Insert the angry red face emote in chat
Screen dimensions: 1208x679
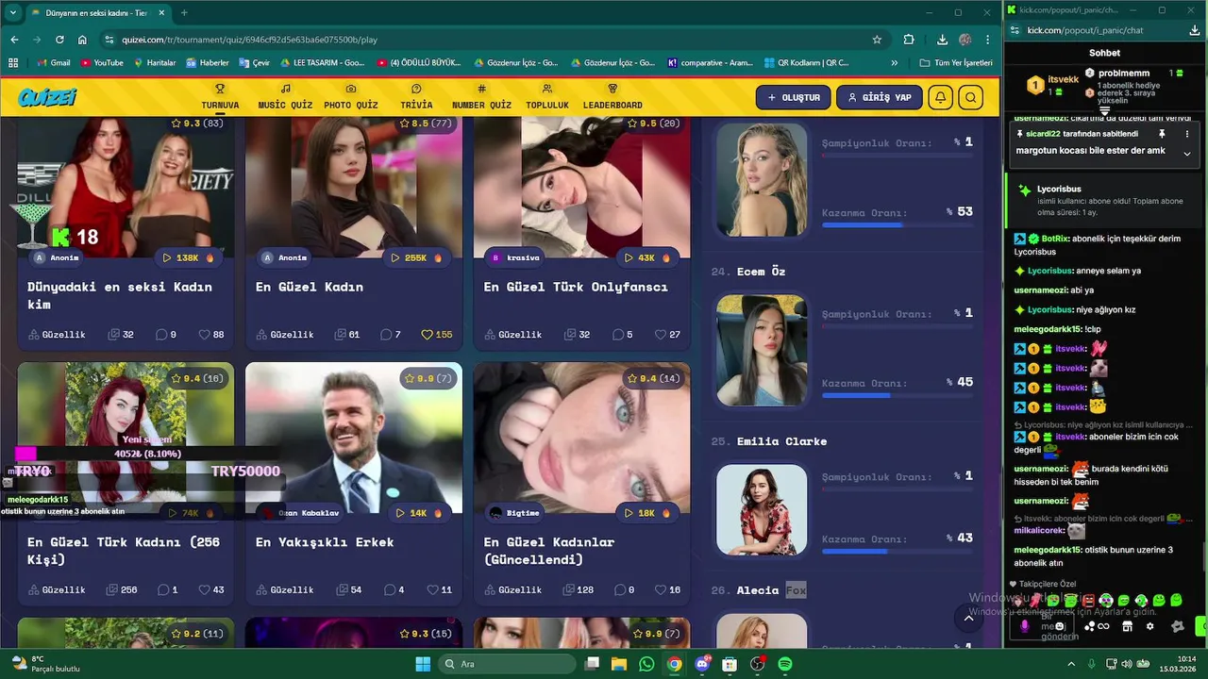[x=1088, y=601]
